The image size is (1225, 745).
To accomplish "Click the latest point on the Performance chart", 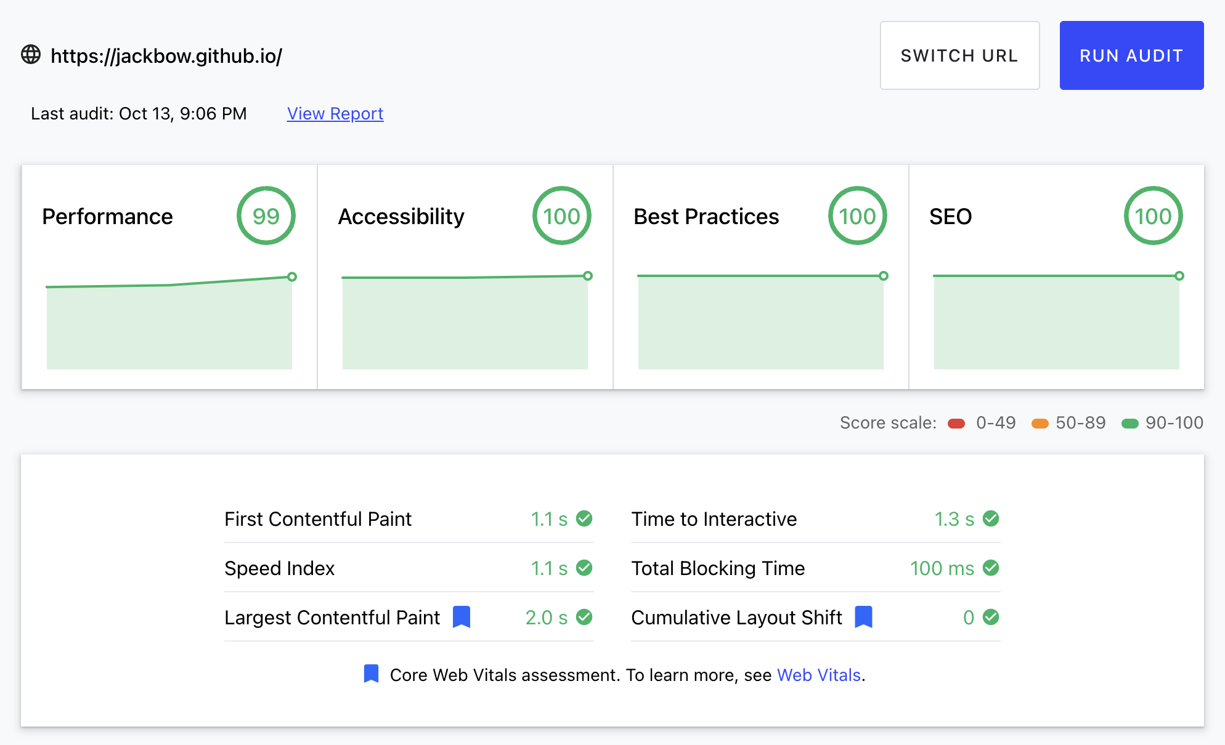I will [292, 277].
